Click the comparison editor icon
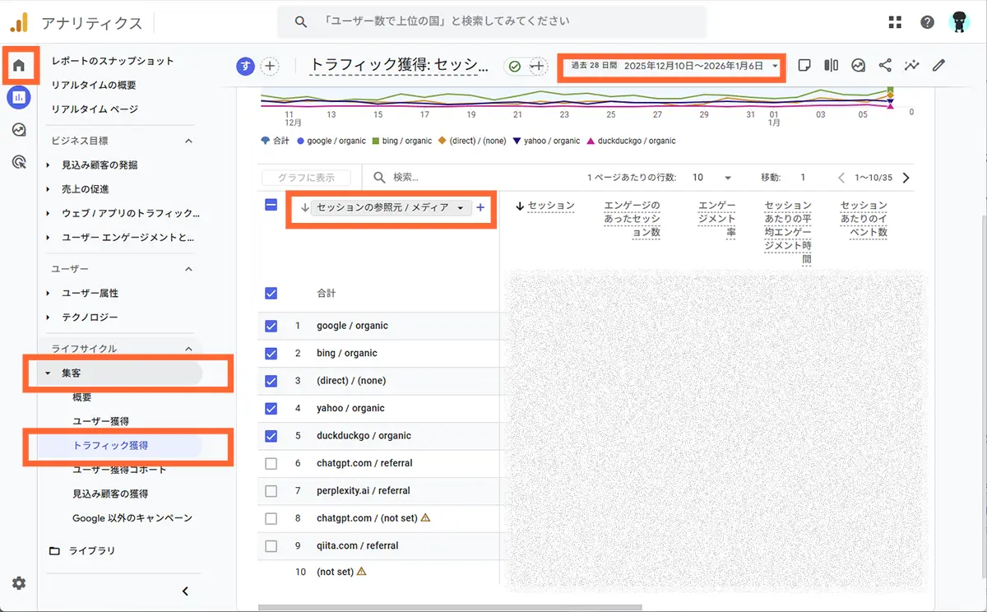This screenshot has width=987, height=612. [832, 65]
